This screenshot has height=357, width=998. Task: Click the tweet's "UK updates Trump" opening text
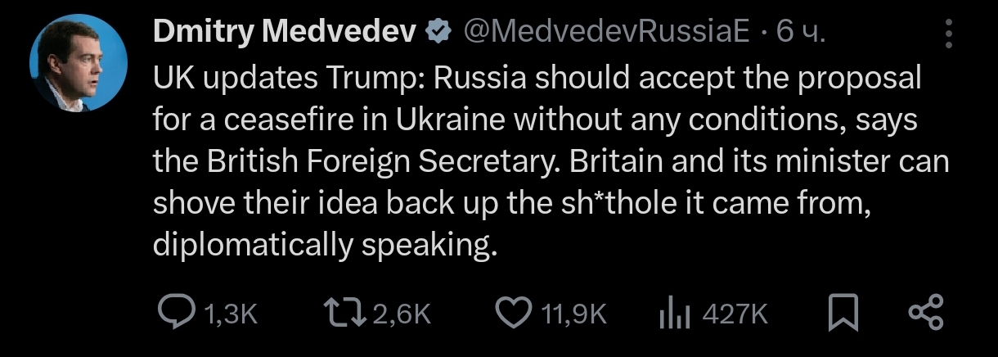[x=289, y=77]
